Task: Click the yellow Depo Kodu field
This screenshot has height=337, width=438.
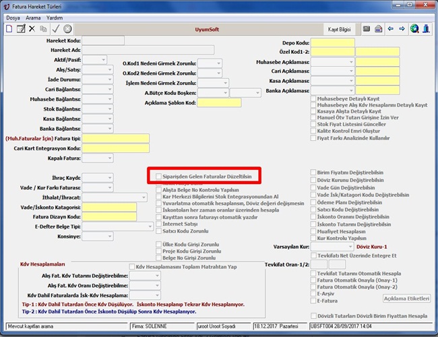Action: 333,42
